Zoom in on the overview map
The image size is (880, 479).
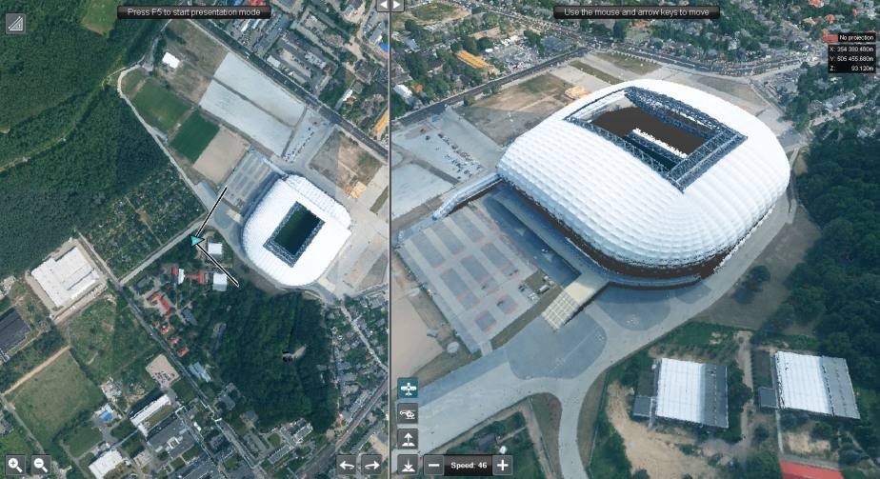pyautogui.click(x=15, y=465)
